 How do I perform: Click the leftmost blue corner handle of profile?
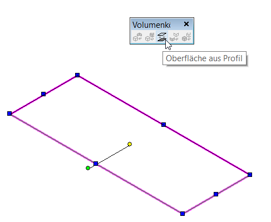pyautogui.click(x=9, y=114)
